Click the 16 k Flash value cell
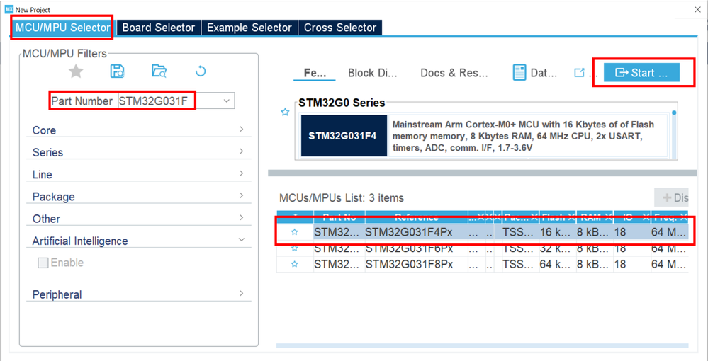Screen dimensions: 708x361 click(558, 232)
